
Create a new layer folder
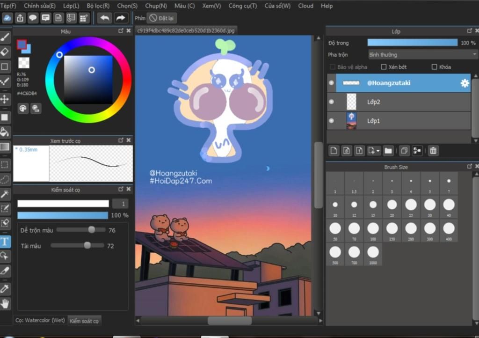pyautogui.click(x=388, y=151)
